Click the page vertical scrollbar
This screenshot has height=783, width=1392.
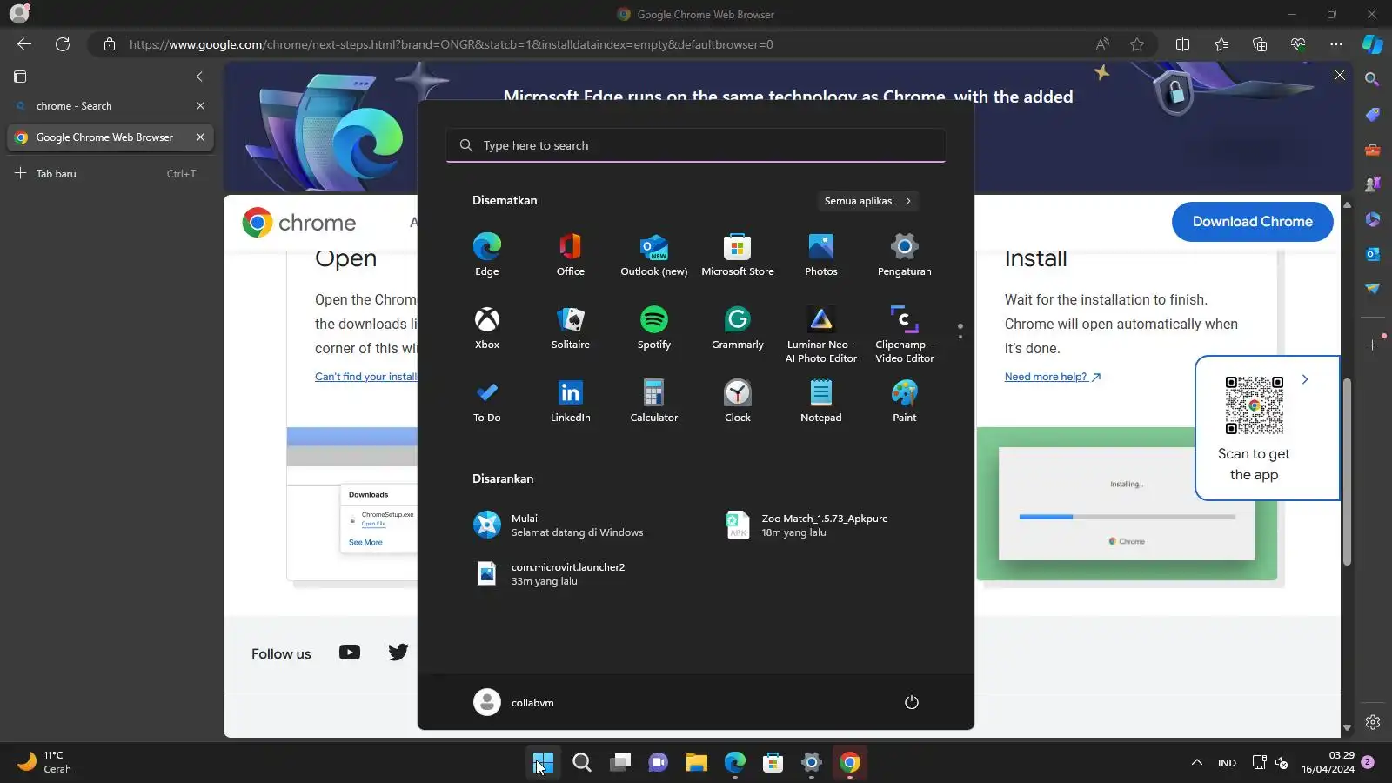click(1347, 472)
